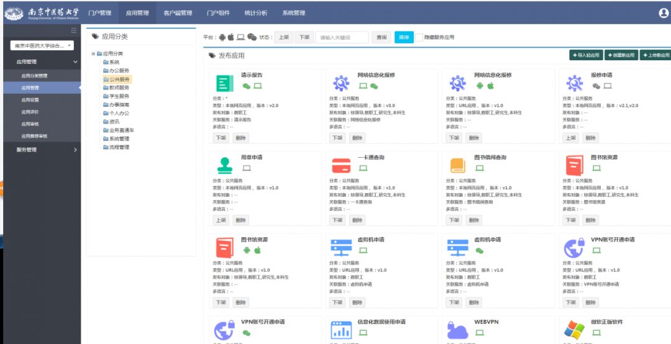Open the 南京中医药大学综合 portal dropdown

pos(42,45)
